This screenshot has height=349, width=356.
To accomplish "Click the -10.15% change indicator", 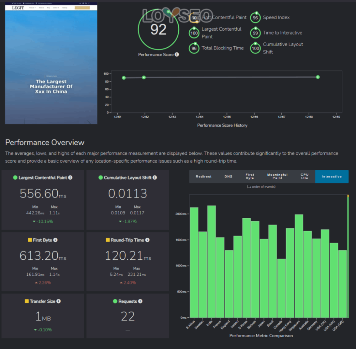I will coord(43,221).
